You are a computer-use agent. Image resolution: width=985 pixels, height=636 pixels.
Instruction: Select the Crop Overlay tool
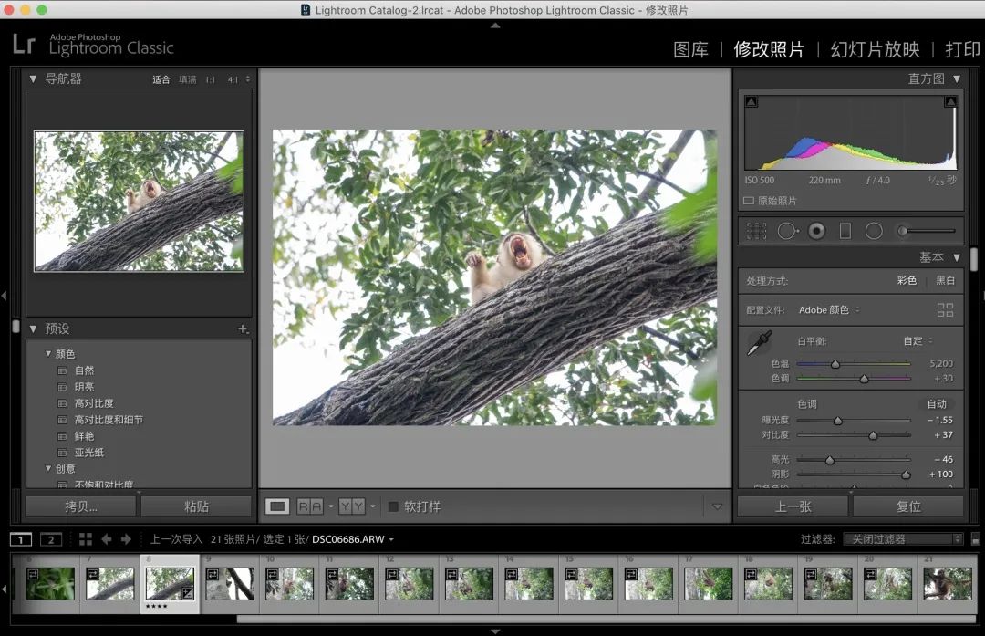coord(756,231)
